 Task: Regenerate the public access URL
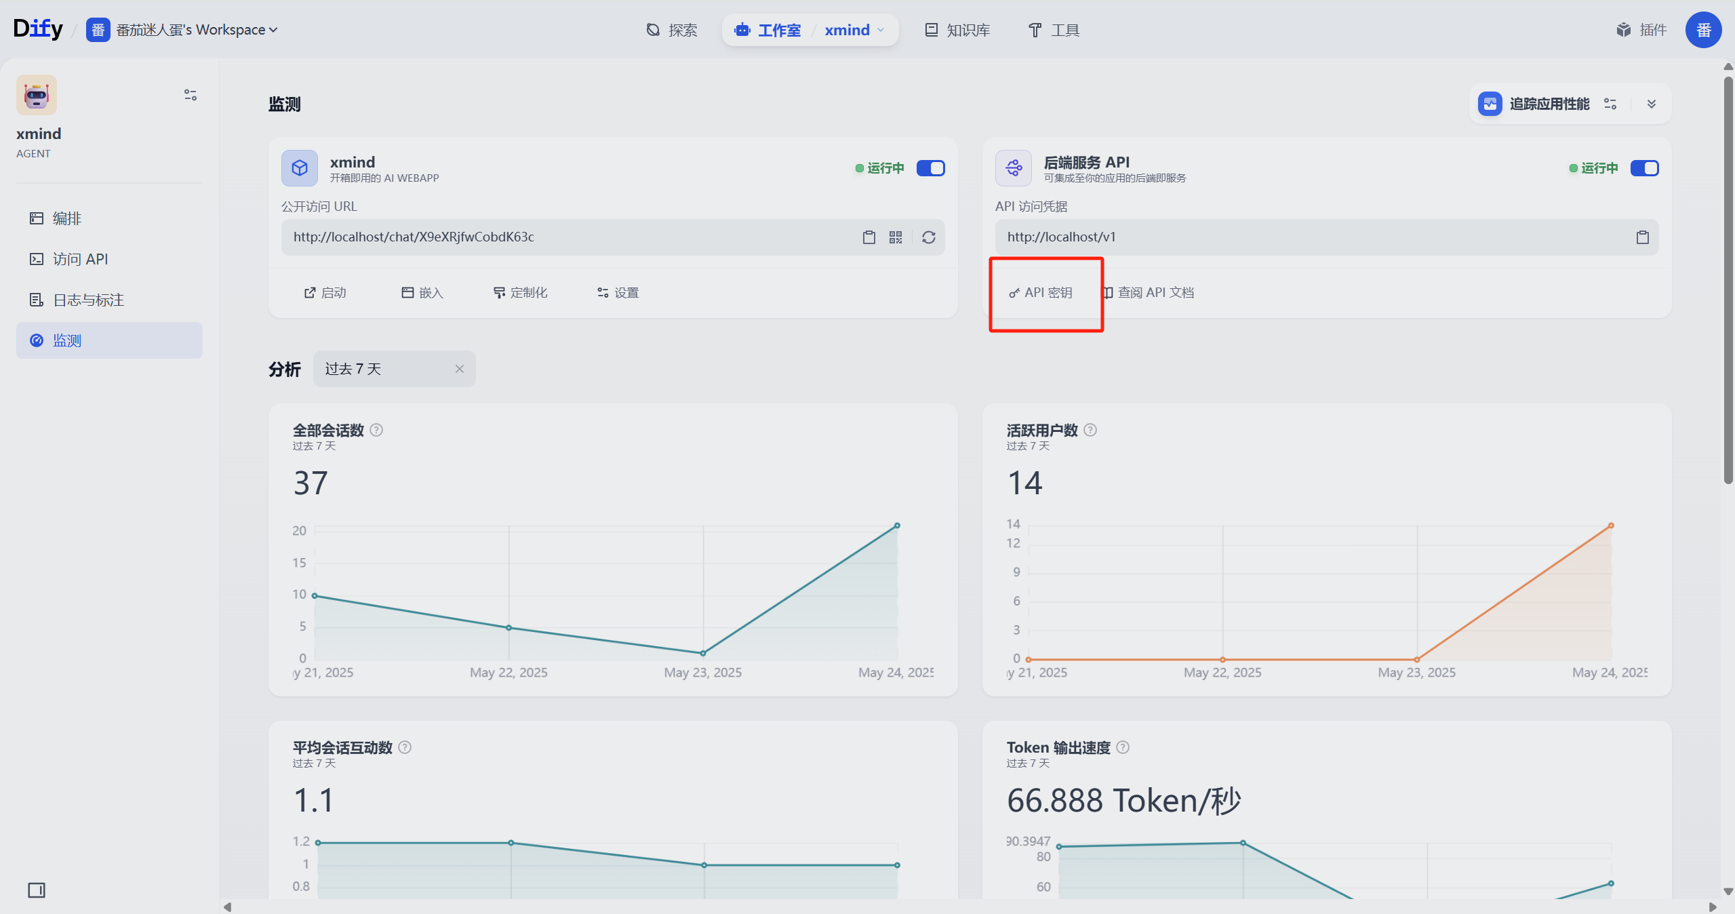(928, 237)
